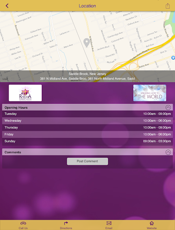Tap the Call Us phone icon

tap(23, 223)
